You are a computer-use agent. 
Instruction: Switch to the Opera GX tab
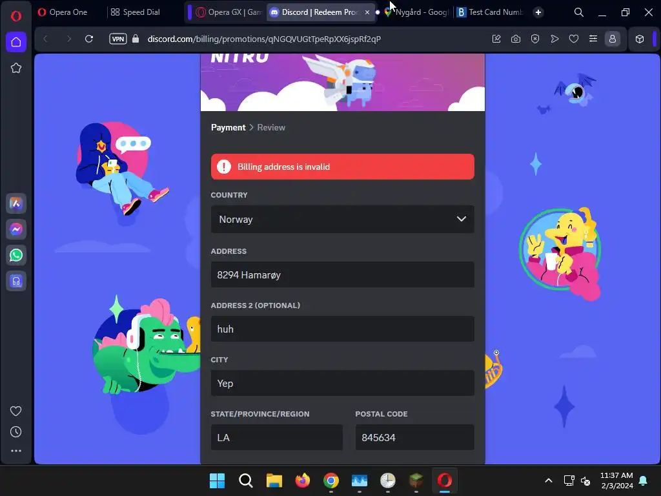pyautogui.click(x=230, y=12)
